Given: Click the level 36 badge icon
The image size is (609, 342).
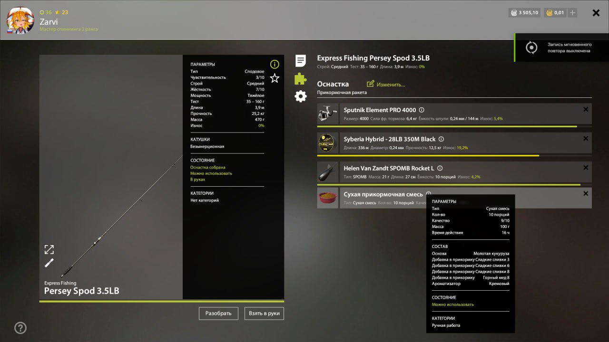Looking at the screenshot, I should (42, 12).
